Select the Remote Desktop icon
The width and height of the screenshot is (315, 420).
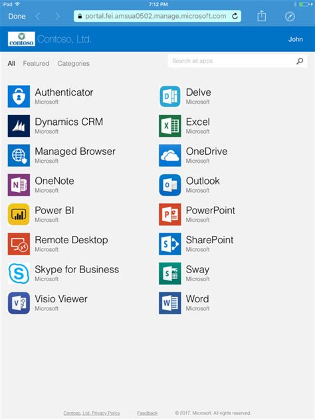click(19, 244)
